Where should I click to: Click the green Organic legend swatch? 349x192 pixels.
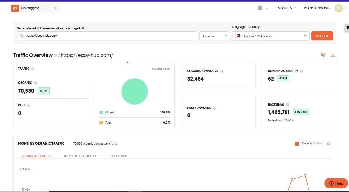coord(101,112)
